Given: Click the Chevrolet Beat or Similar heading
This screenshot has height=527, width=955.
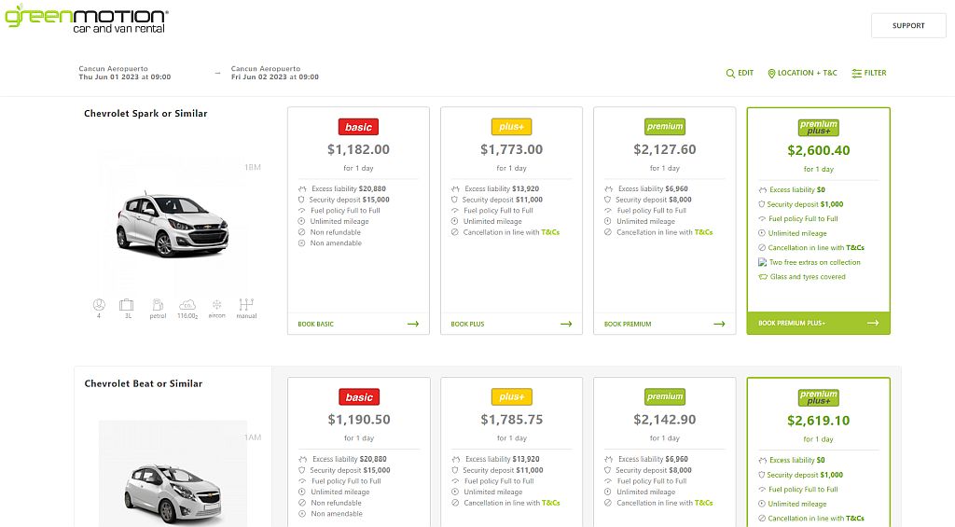Looking at the screenshot, I should pos(143,384).
